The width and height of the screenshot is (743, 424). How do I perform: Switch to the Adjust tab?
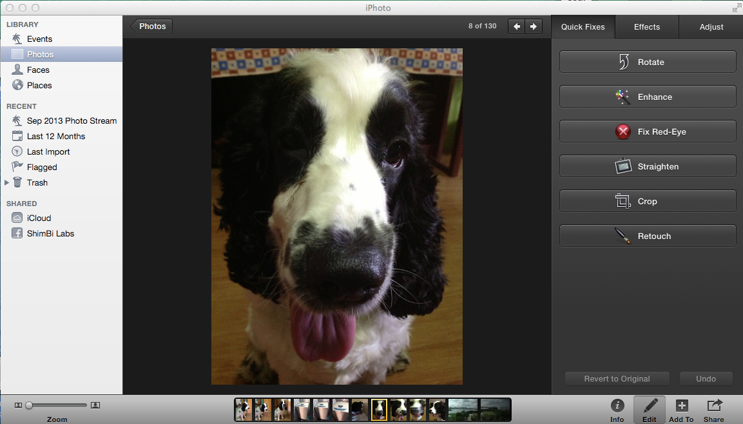tap(711, 27)
